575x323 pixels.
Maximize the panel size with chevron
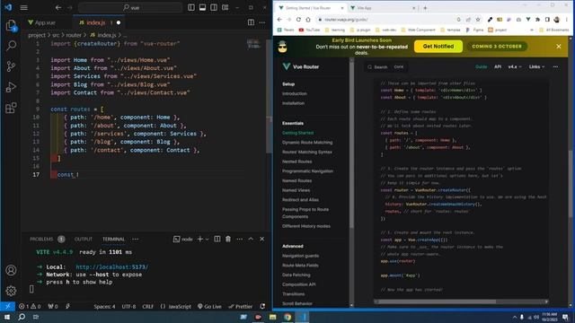point(251,239)
